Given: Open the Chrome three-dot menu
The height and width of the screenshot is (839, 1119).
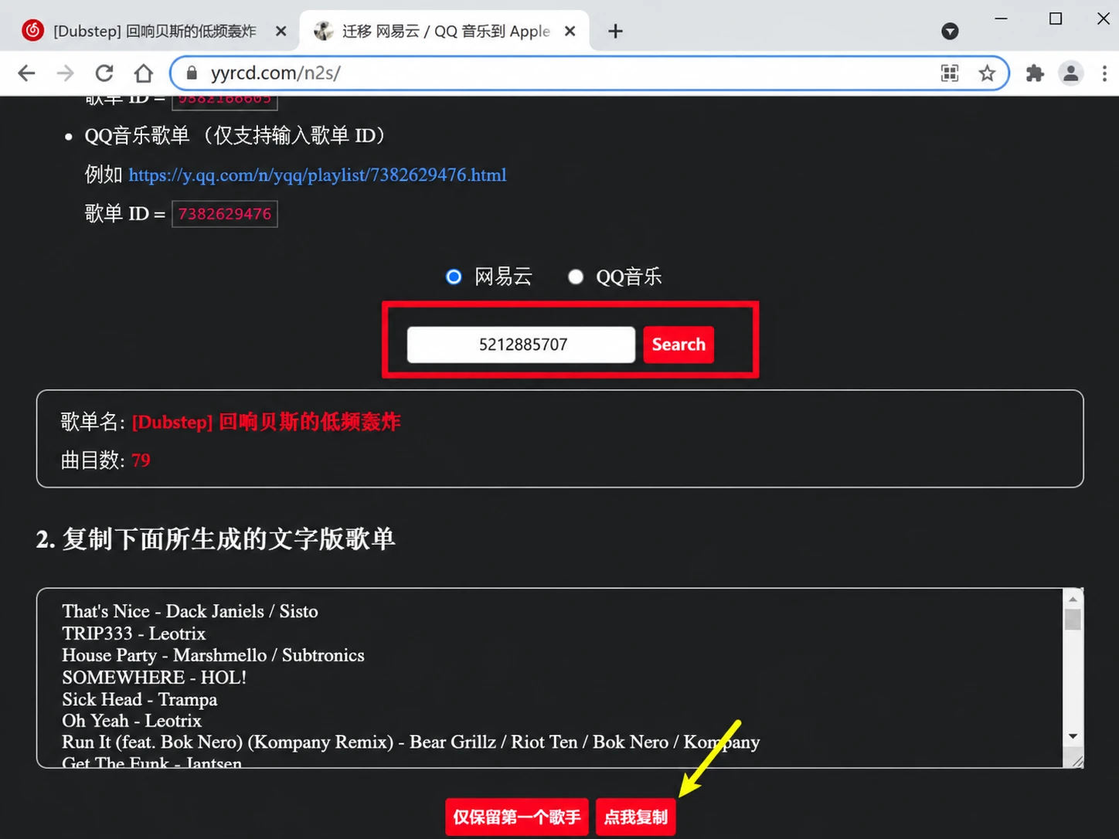Looking at the screenshot, I should point(1104,73).
